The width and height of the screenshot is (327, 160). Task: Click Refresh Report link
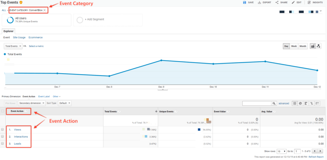click(316, 157)
